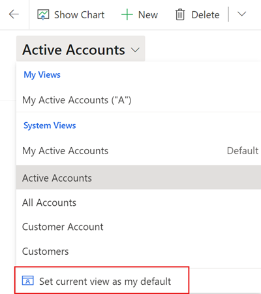This screenshot has width=261, height=294.
Task: Click the Delete trash can icon
Action: click(x=180, y=15)
